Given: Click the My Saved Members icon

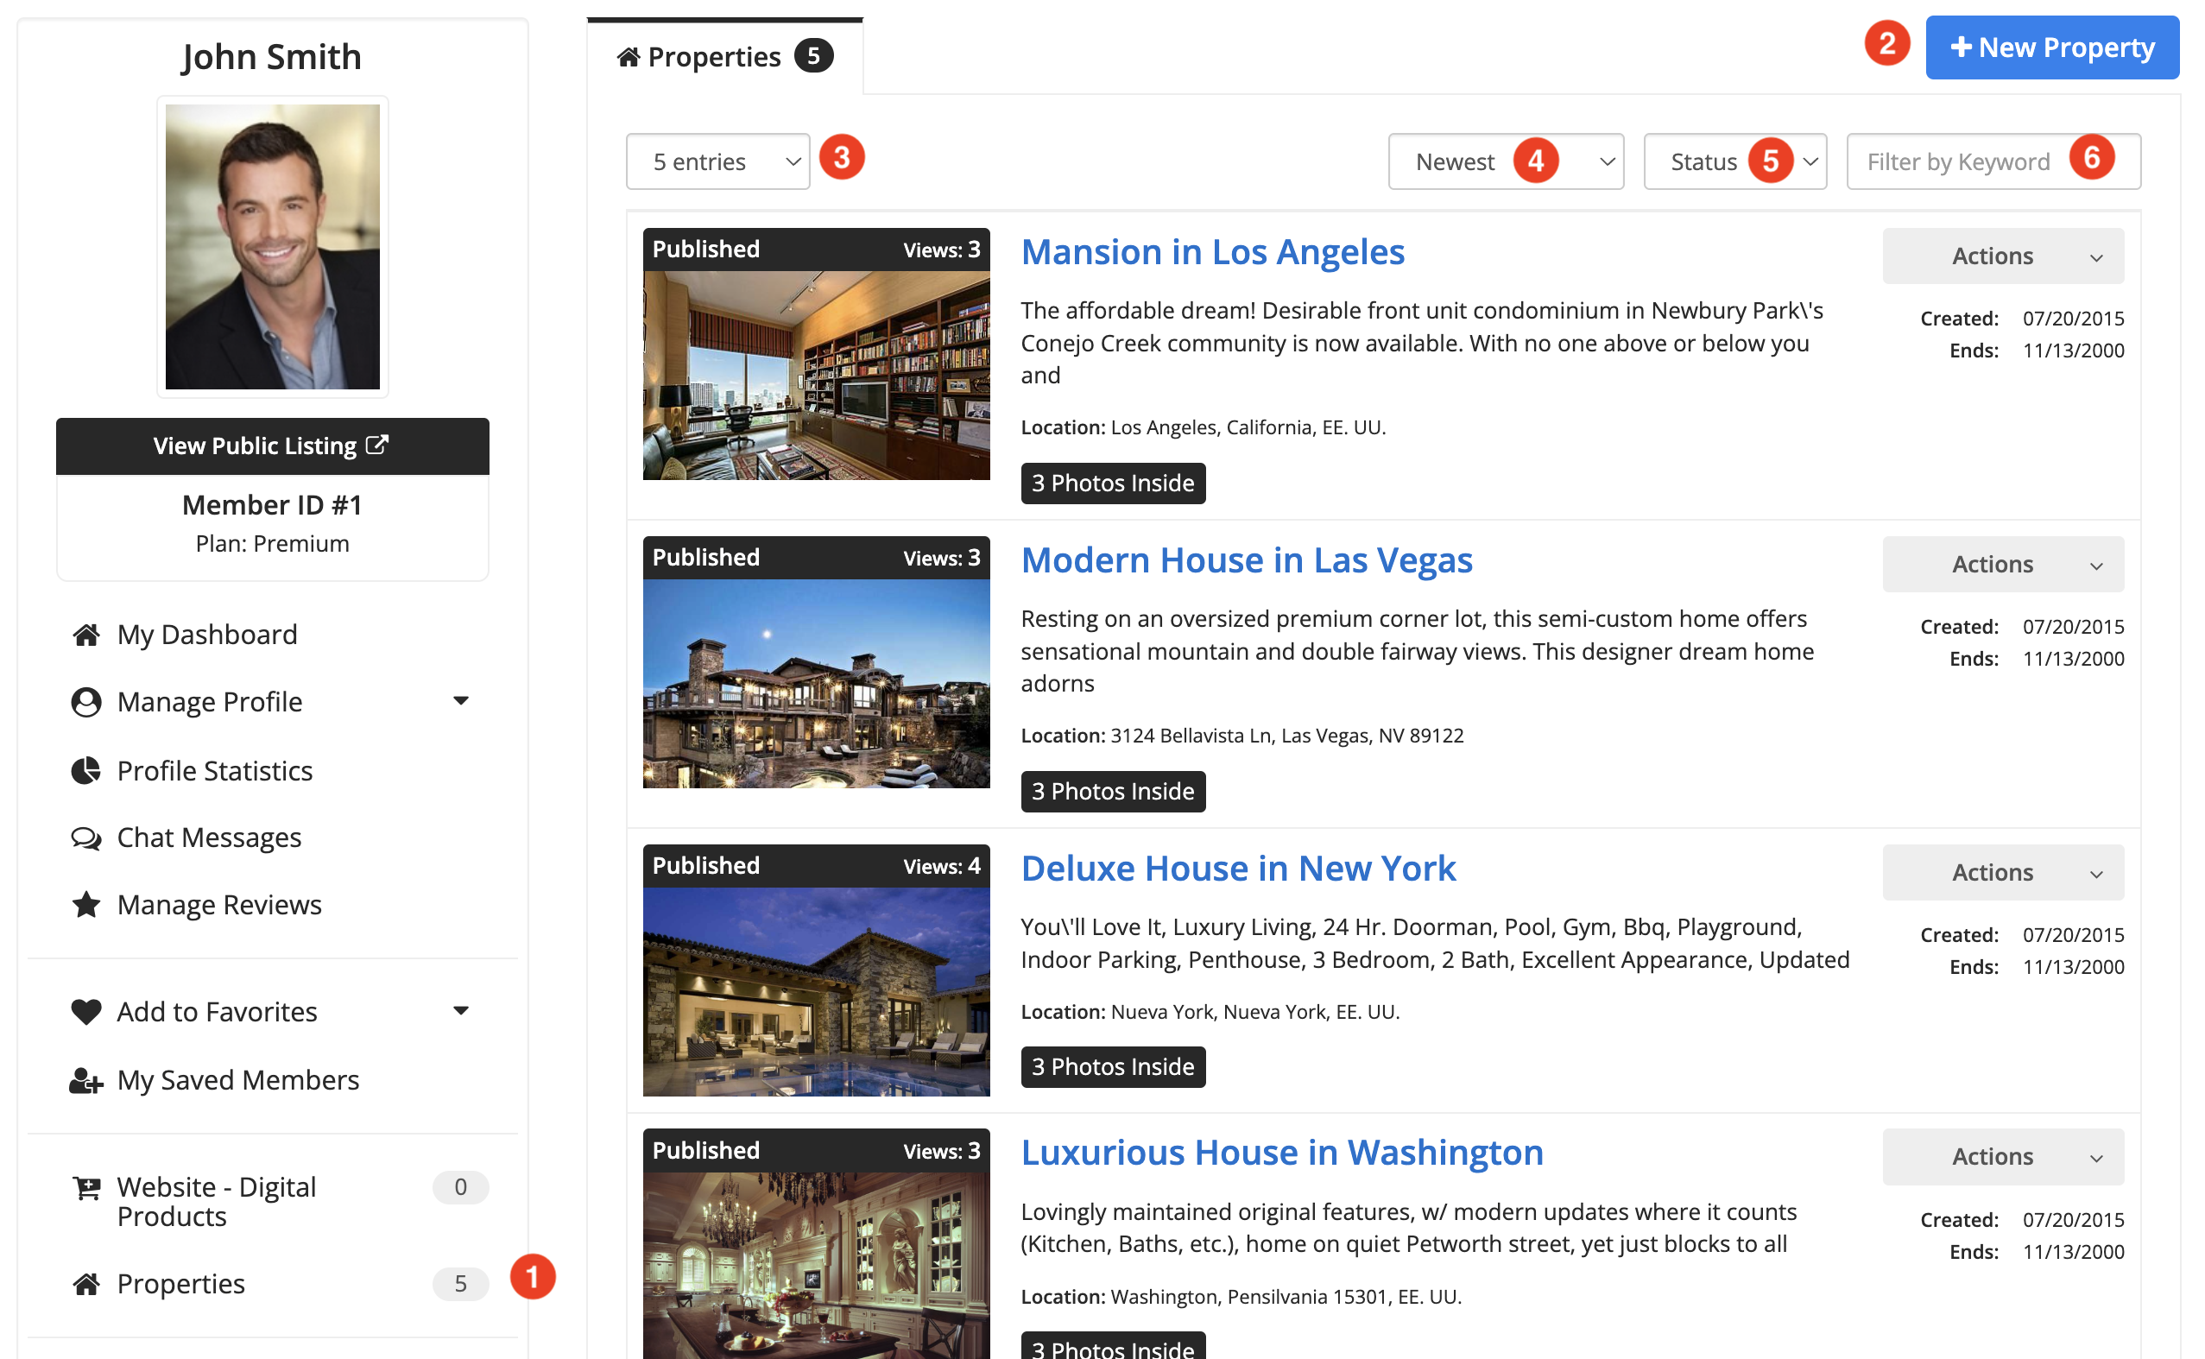Looking at the screenshot, I should tap(85, 1080).
